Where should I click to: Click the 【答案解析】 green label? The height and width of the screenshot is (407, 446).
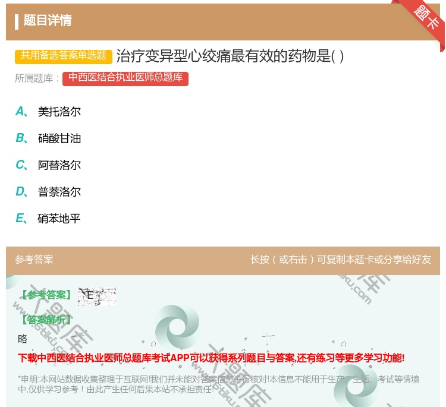(x=46, y=320)
